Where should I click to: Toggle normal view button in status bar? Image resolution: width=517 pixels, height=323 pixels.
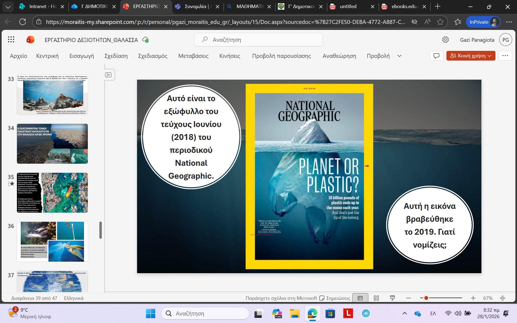coord(360,298)
